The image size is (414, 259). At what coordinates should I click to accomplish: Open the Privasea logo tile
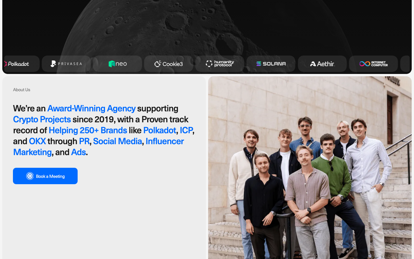click(x=66, y=64)
